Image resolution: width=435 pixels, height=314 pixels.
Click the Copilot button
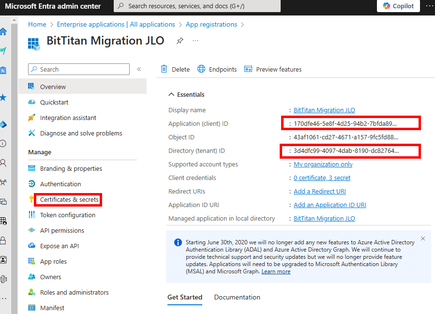[x=398, y=6]
